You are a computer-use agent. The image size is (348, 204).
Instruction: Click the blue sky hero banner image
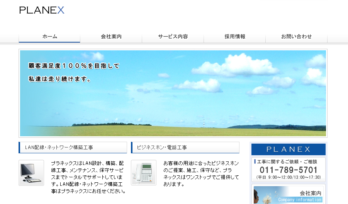pos(173,93)
